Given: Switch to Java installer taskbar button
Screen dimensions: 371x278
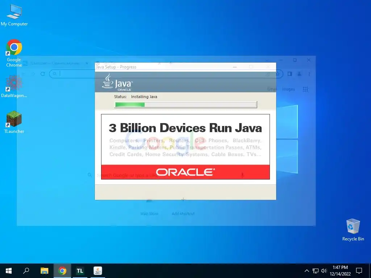Looking at the screenshot, I should [98, 271].
